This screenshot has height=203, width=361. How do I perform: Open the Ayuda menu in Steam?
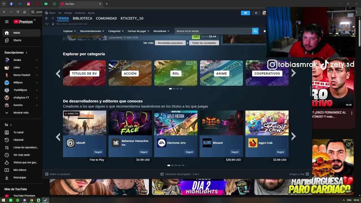[x=91, y=13]
